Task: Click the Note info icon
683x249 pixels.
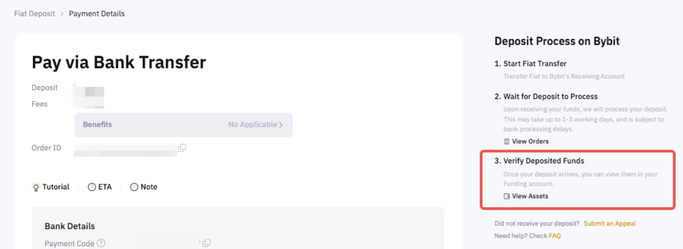Action: coord(134,187)
